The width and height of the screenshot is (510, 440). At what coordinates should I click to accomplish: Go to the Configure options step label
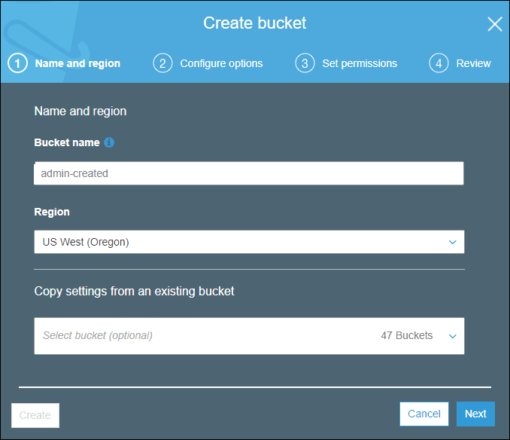pos(221,63)
